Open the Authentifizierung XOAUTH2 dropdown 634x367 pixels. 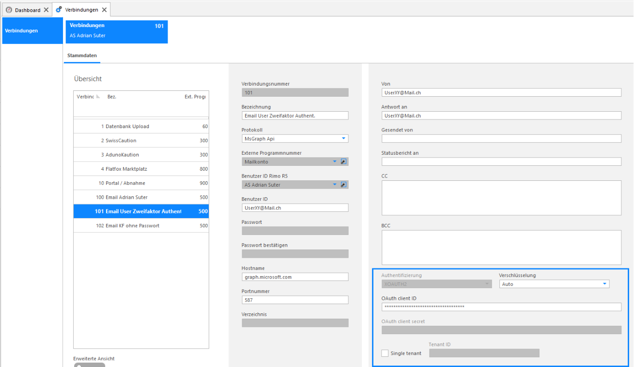436,284
